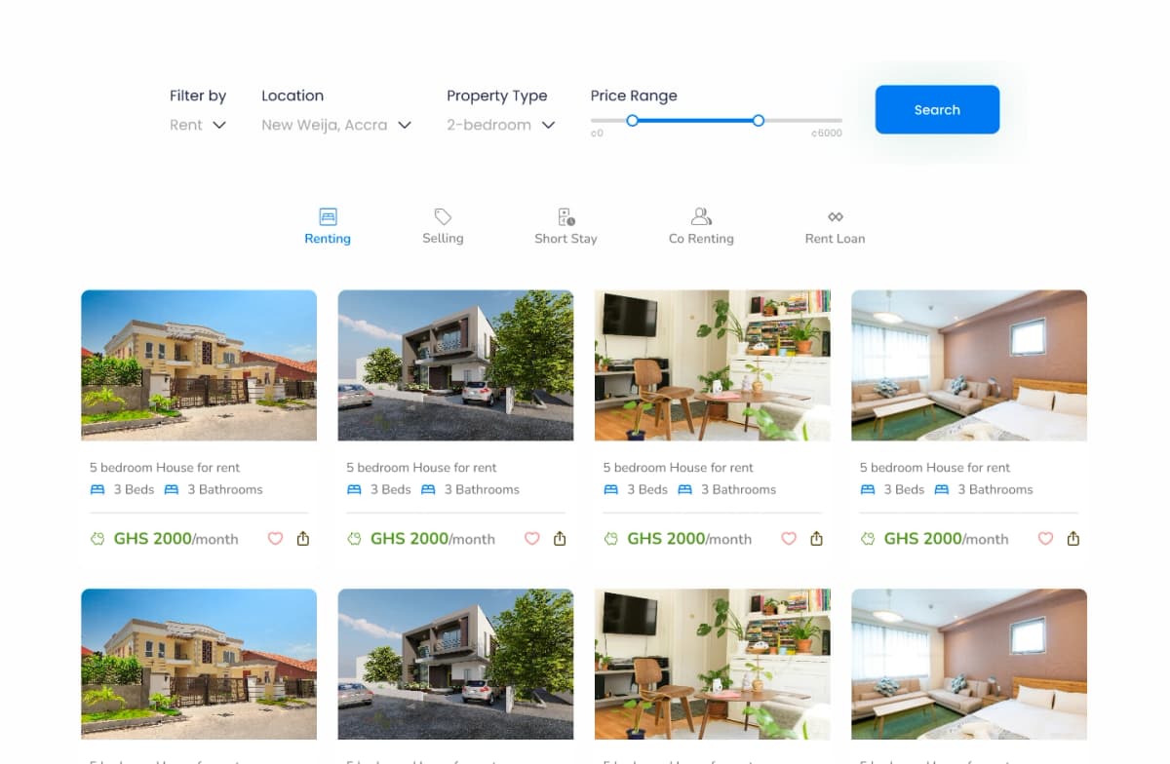Viewport: 1170px width, 764px height.
Task: Toggle favorite on the top-row bedroom with sofa listing
Action: pos(1045,538)
